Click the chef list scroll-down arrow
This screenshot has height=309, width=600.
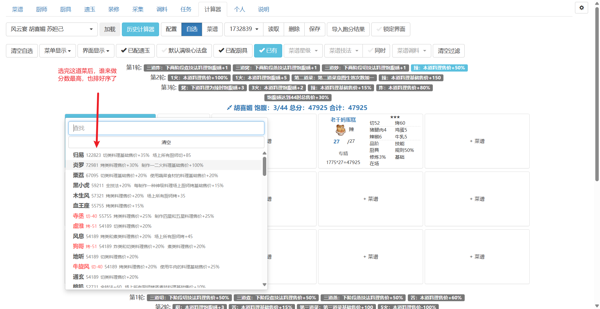click(x=264, y=285)
